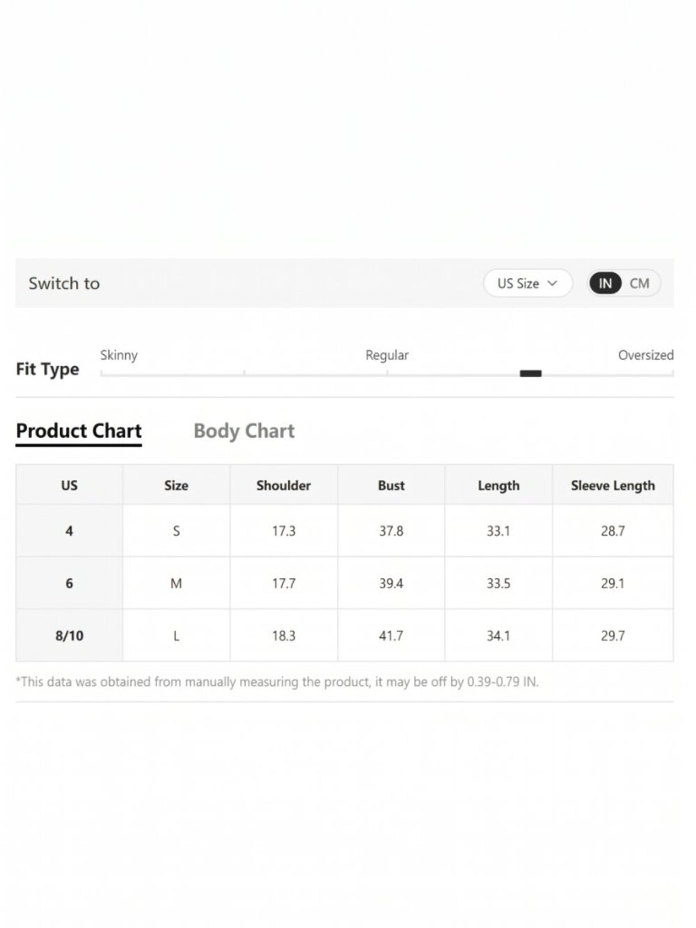
Task: Open the Body Chart tab
Action: coord(244,432)
